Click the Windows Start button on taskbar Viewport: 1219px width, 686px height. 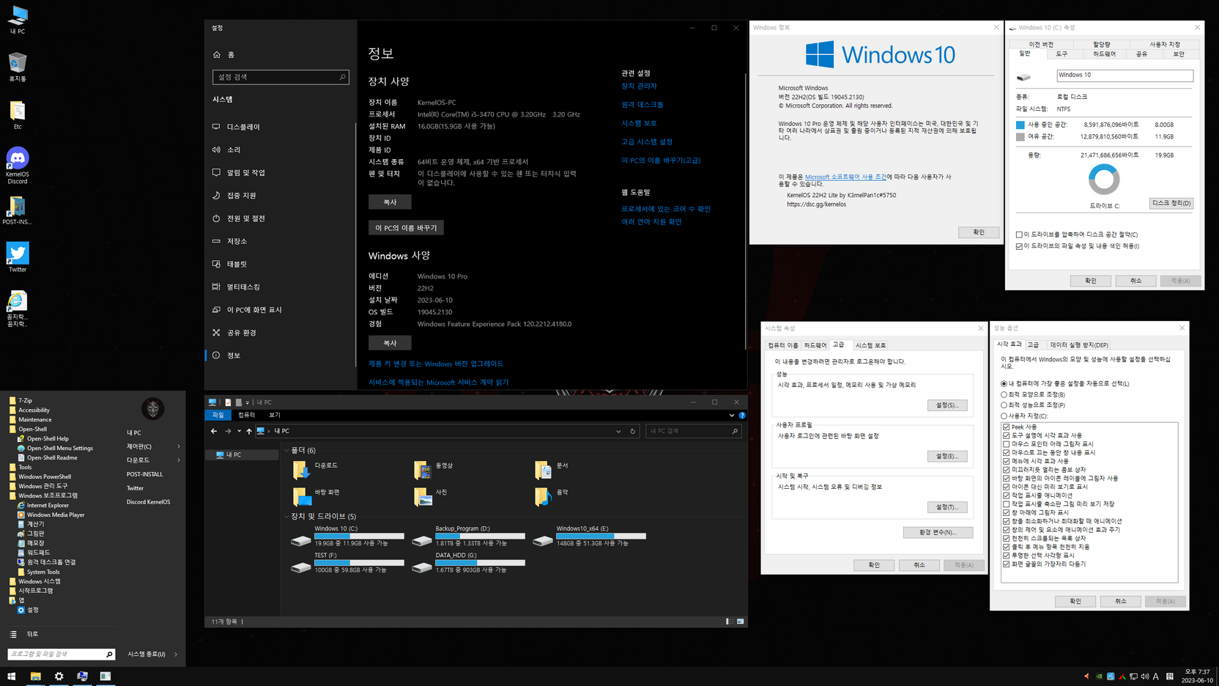tap(12, 676)
